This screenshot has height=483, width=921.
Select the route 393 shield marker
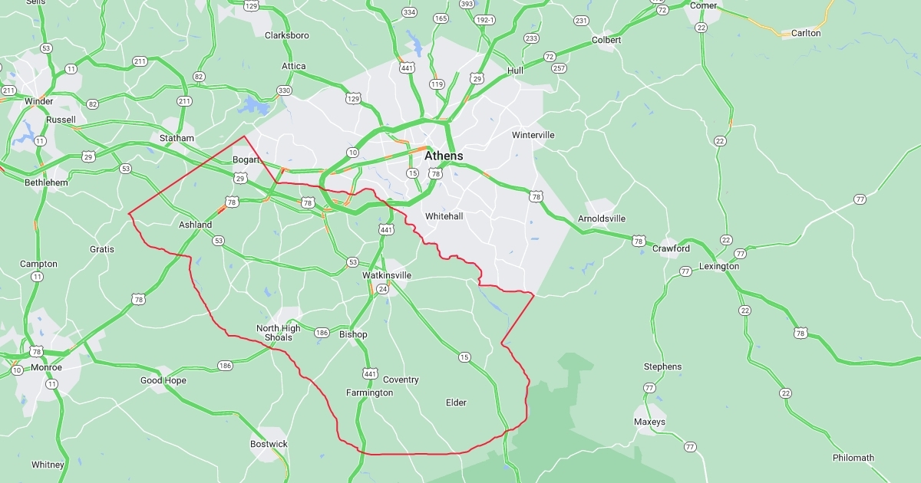pyautogui.click(x=467, y=4)
